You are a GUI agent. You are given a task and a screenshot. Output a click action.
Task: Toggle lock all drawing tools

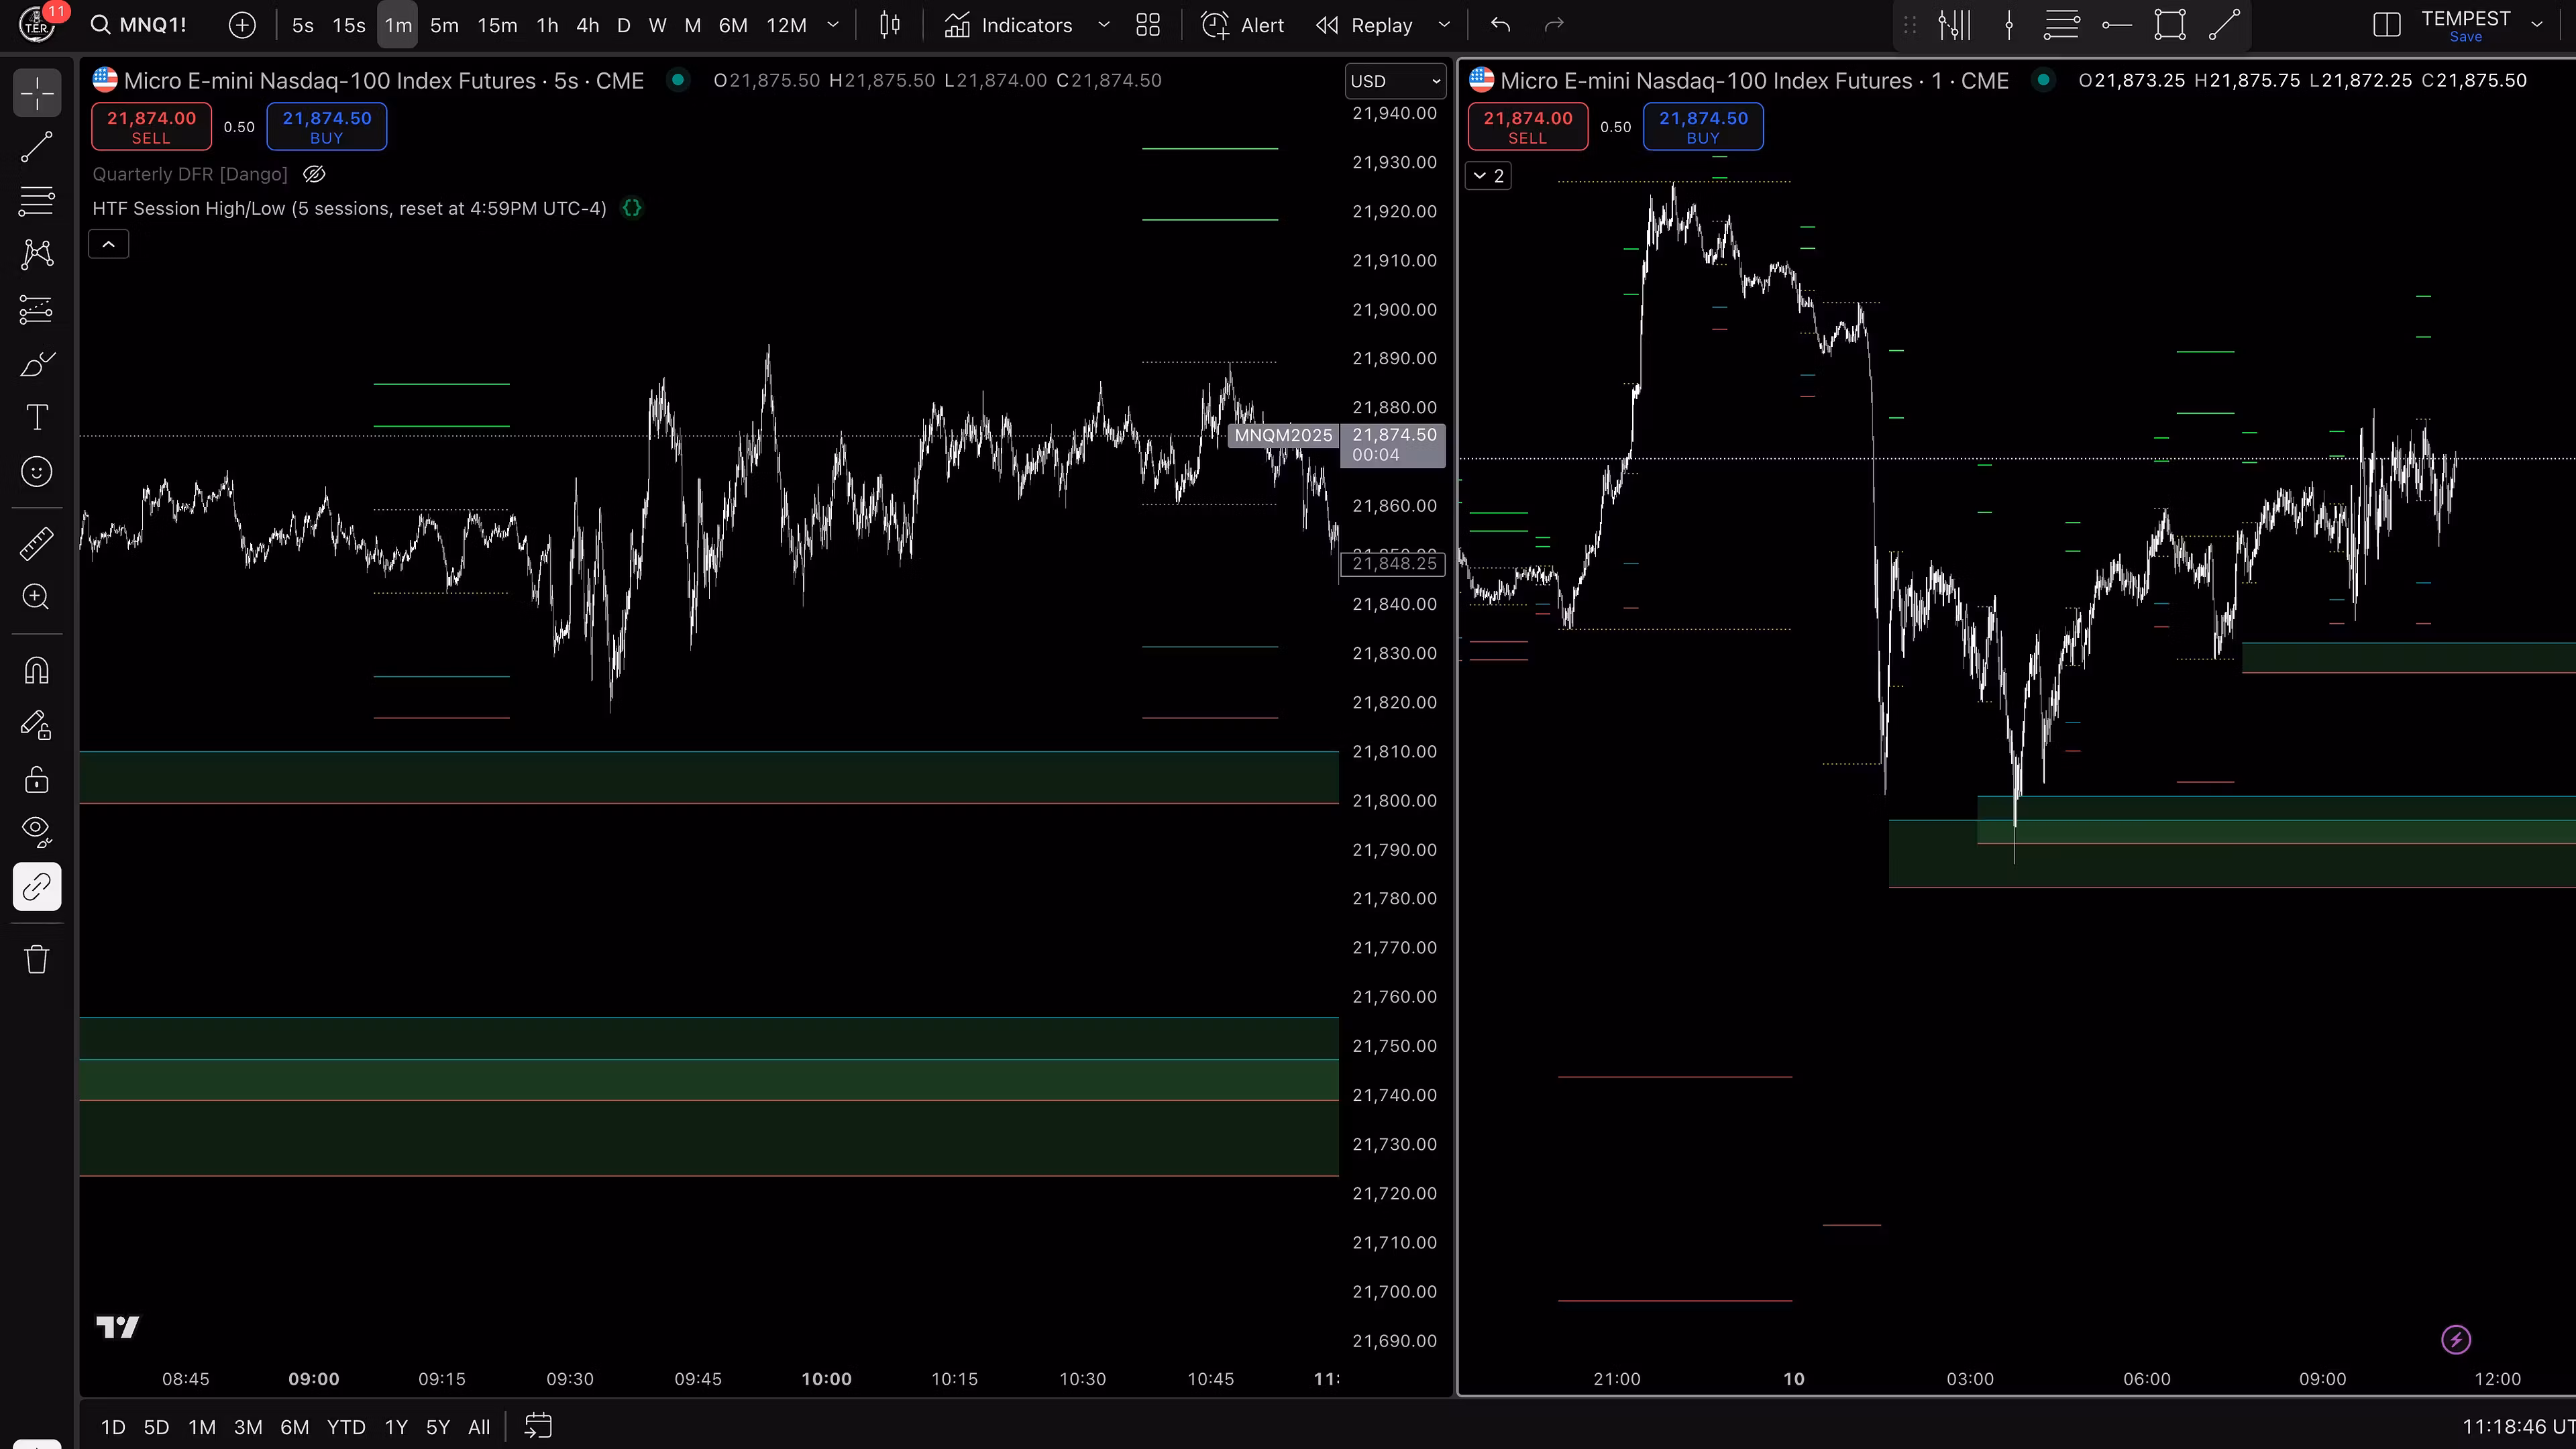[x=37, y=779]
